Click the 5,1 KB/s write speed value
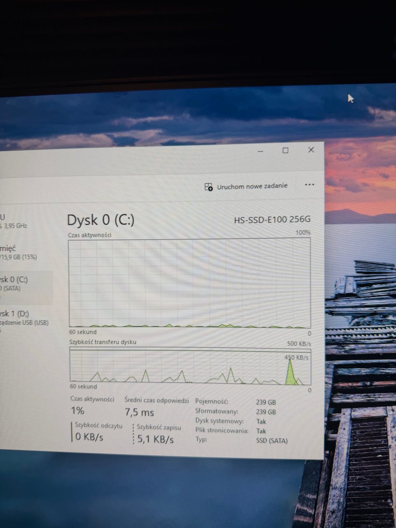The image size is (396, 528). click(x=156, y=439)
